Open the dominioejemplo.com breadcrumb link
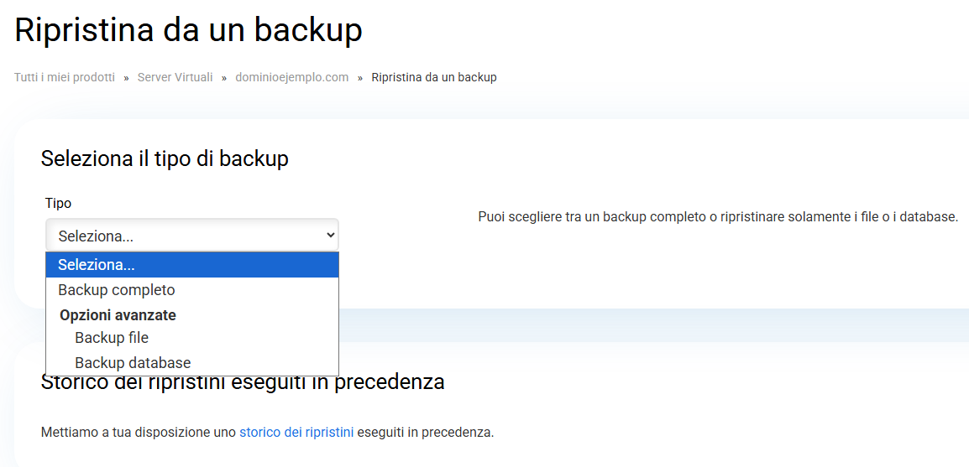Viewport: 969px width, 467px height. pyautogui.click(x=291, y=77)
